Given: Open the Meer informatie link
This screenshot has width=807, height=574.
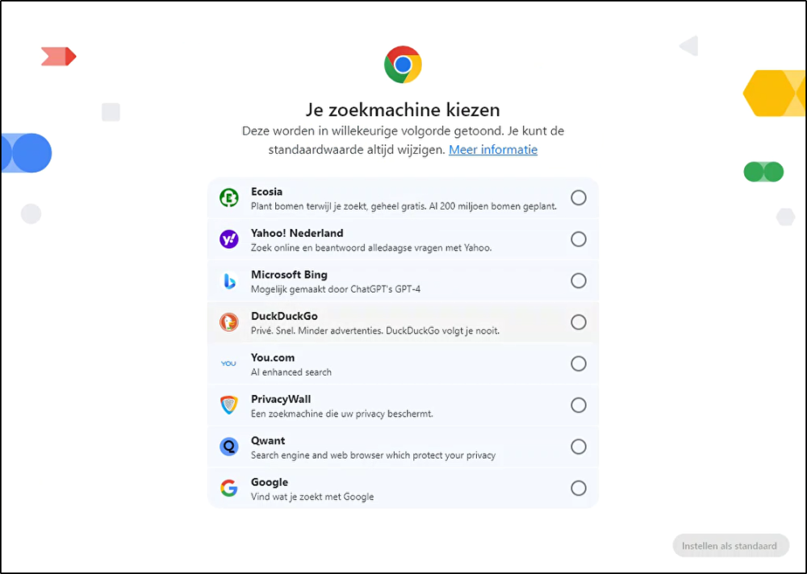Looking at the screenshot, I should point(493,150).
